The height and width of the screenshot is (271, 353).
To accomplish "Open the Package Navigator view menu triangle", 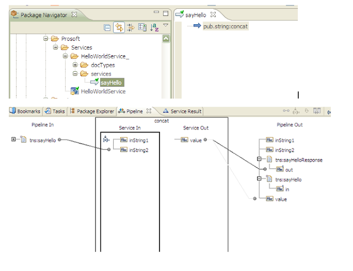I will point(165,25).
